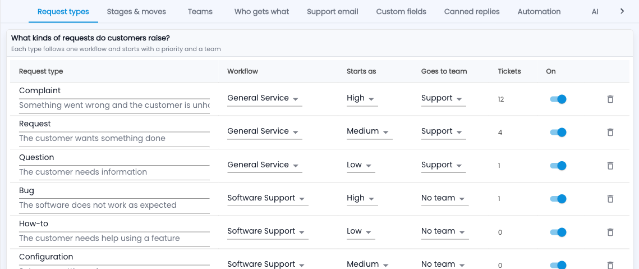
Task: Edit the Configuration name field
Action: [x=114, y=257]
